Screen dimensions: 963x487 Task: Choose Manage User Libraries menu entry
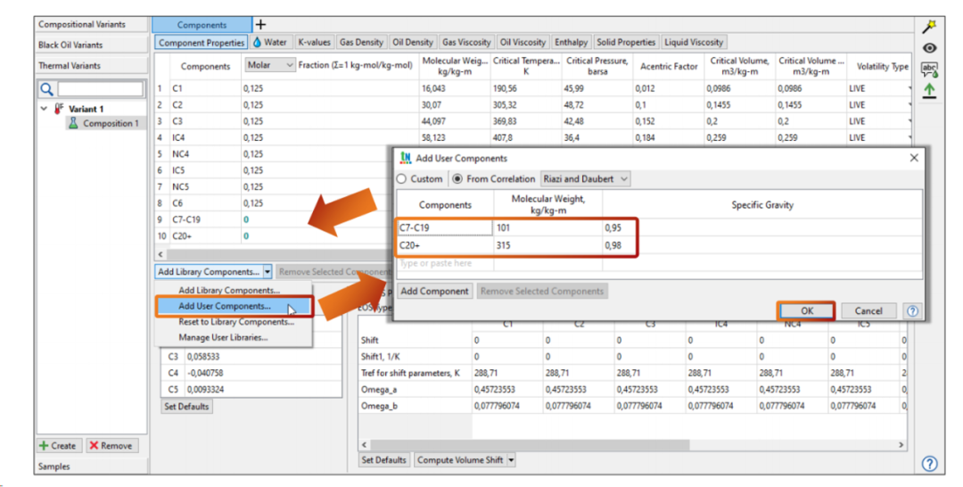223,337
